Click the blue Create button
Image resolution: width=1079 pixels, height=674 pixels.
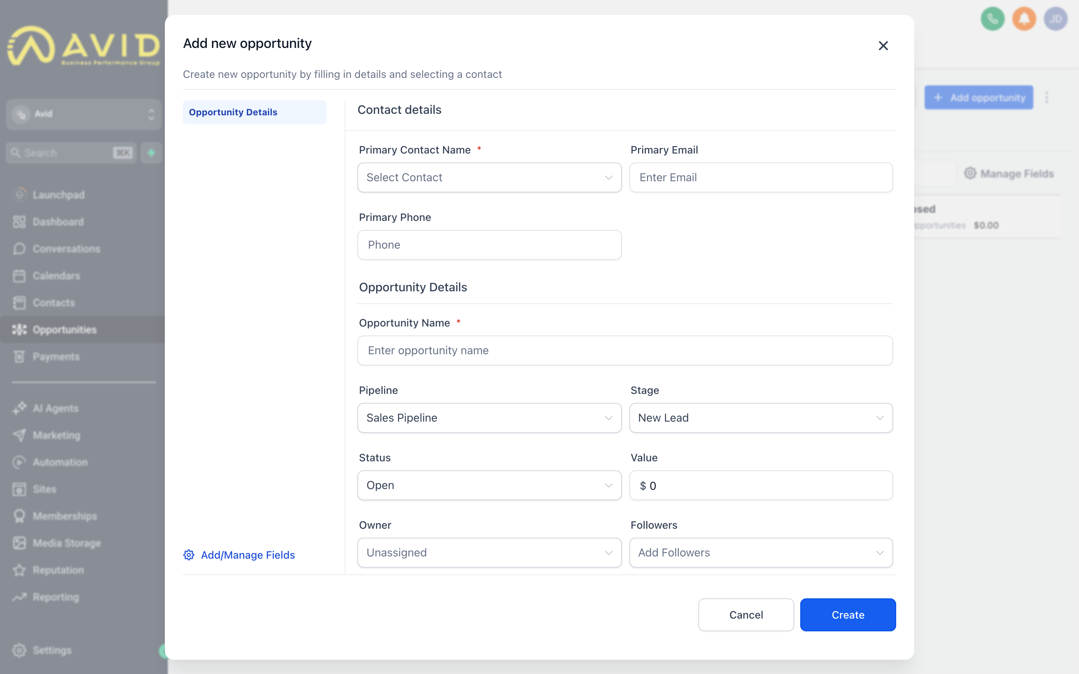coord(847,615)
